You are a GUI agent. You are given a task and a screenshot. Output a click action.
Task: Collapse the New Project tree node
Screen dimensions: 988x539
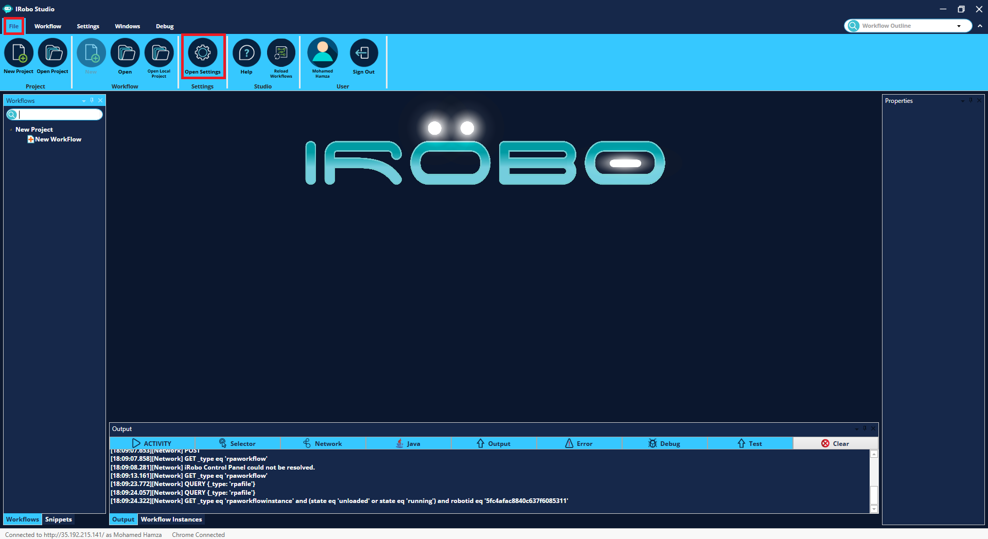coord(11,130)
